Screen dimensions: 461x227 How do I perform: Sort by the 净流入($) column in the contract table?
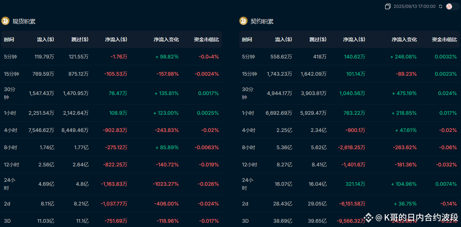(354, 39)
